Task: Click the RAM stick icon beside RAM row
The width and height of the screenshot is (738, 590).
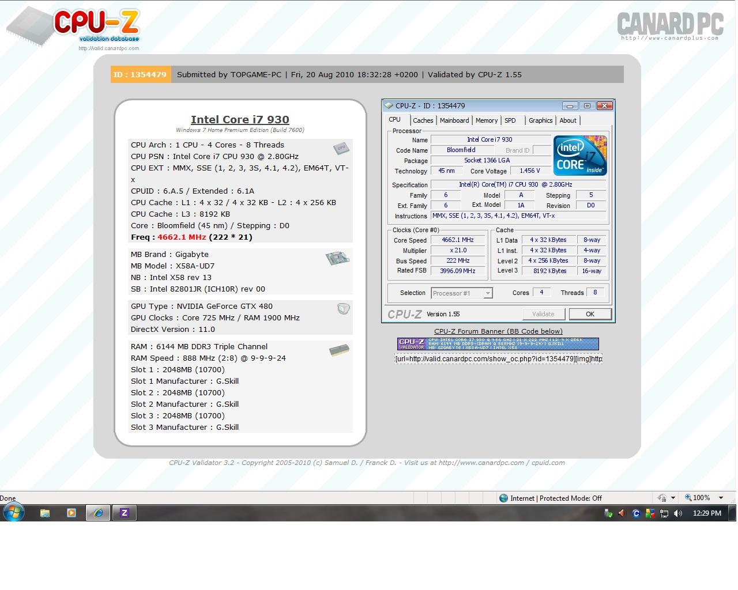Action: [x=339, y=350]
